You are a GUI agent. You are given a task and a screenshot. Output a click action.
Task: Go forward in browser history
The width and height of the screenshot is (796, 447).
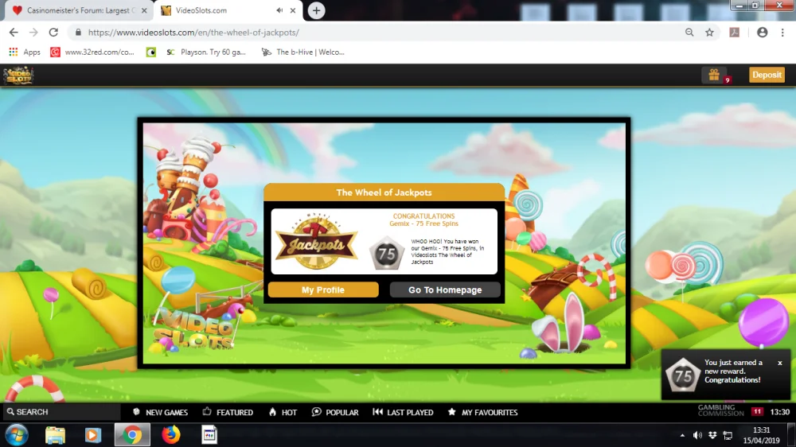[33, 33]
